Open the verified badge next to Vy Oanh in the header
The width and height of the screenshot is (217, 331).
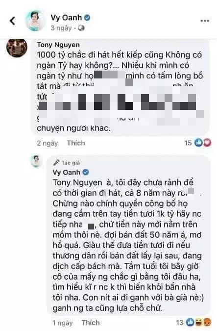click(87, 18)
